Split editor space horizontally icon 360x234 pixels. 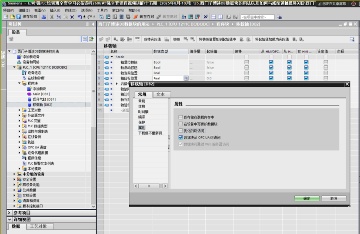pos(213,17)
